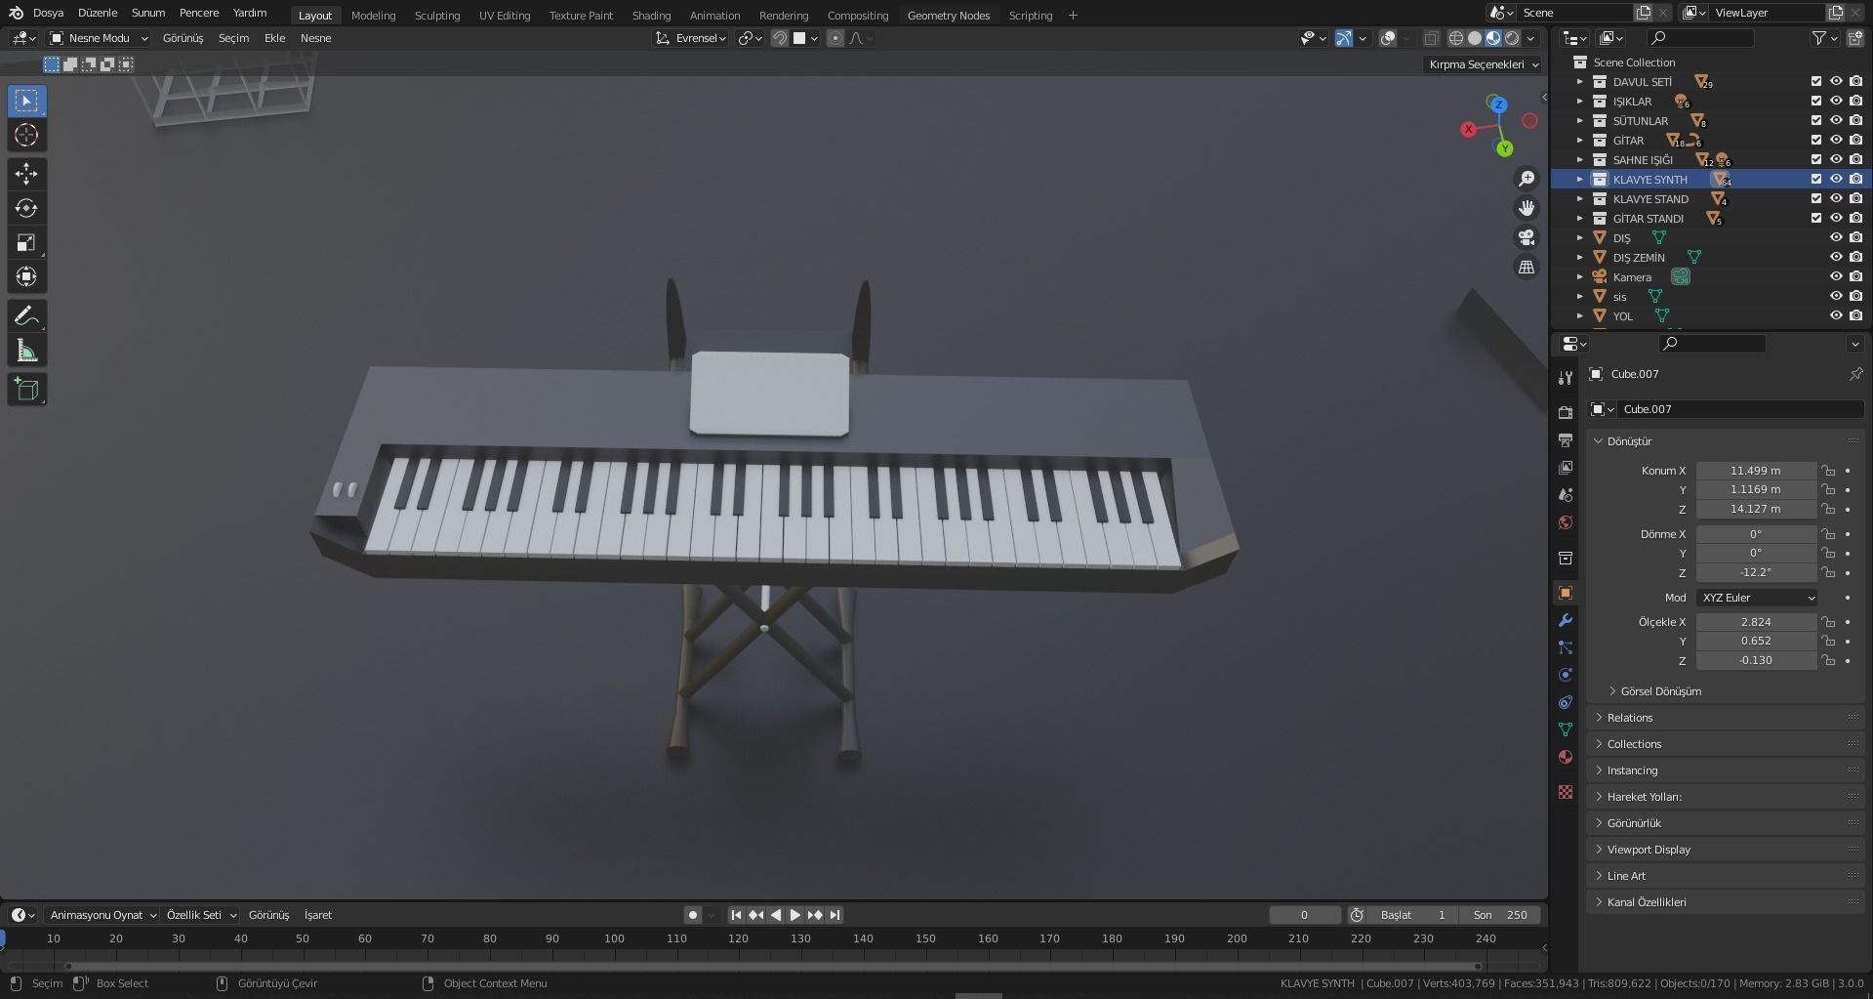Image resolution: width=1873 pixels, height=999 pixels.
Task: Toggle auto keying record button
Action: [693, 915]
